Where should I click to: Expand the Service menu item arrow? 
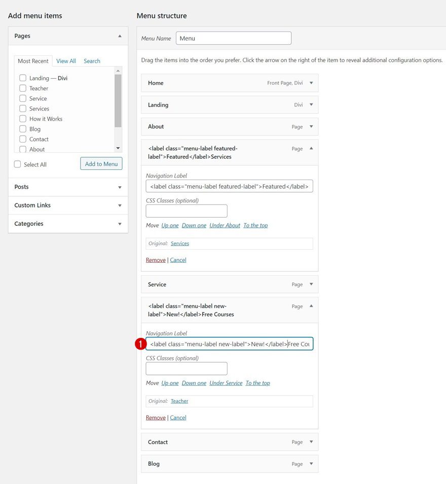pos(311,285)
